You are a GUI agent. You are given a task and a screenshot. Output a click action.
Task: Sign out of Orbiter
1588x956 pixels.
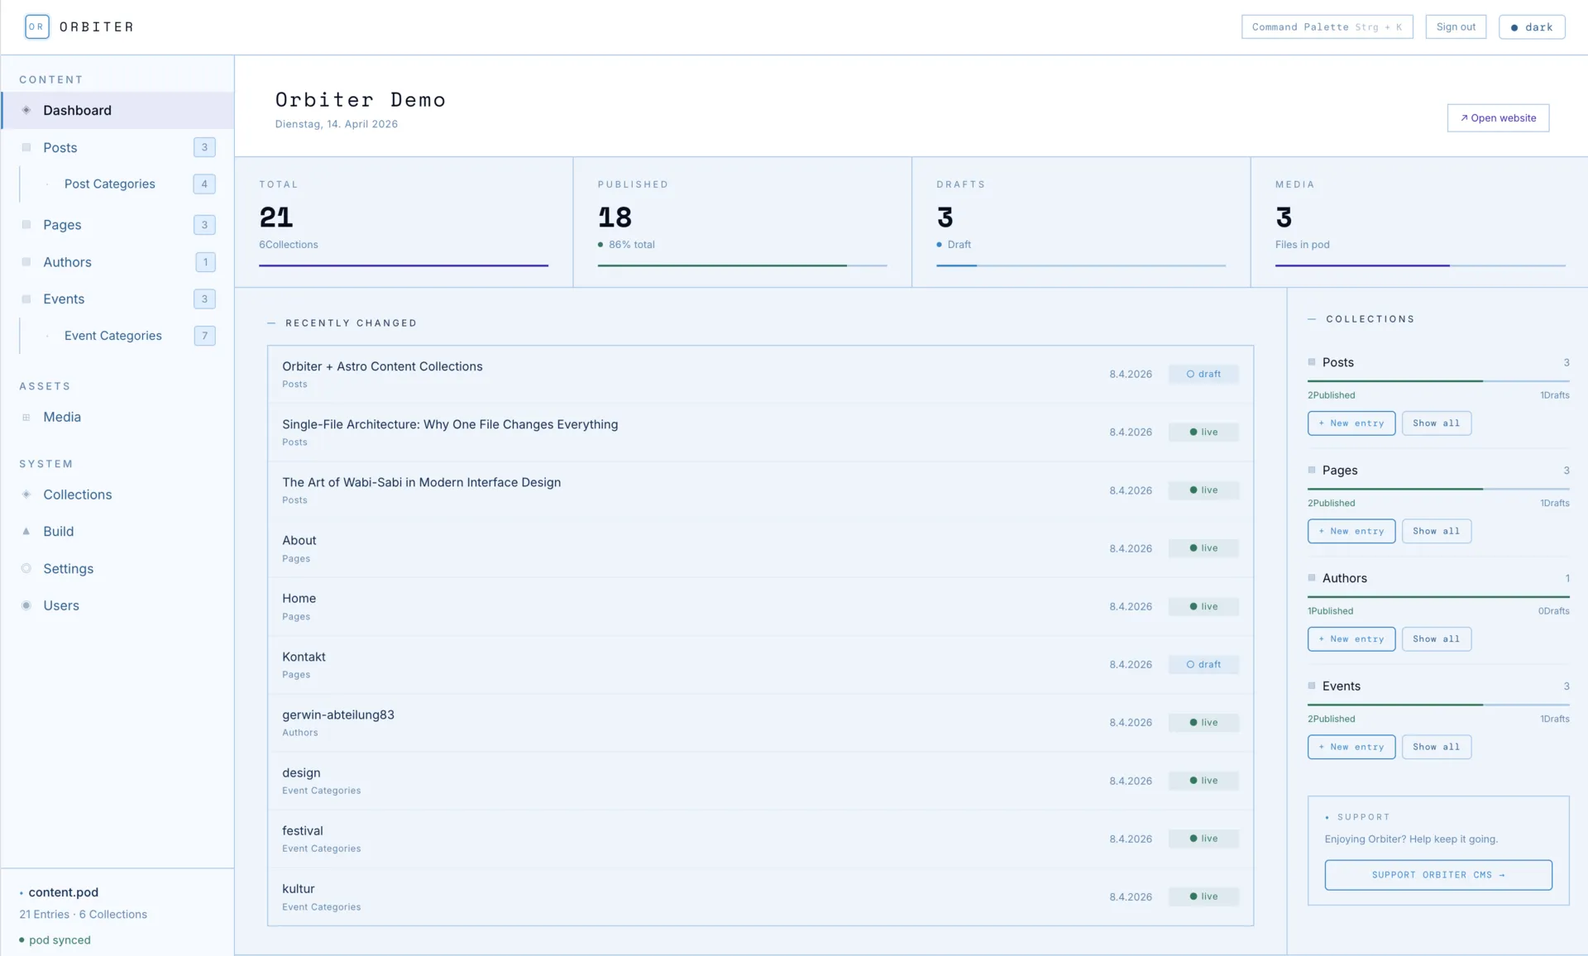coord(1456,26)
